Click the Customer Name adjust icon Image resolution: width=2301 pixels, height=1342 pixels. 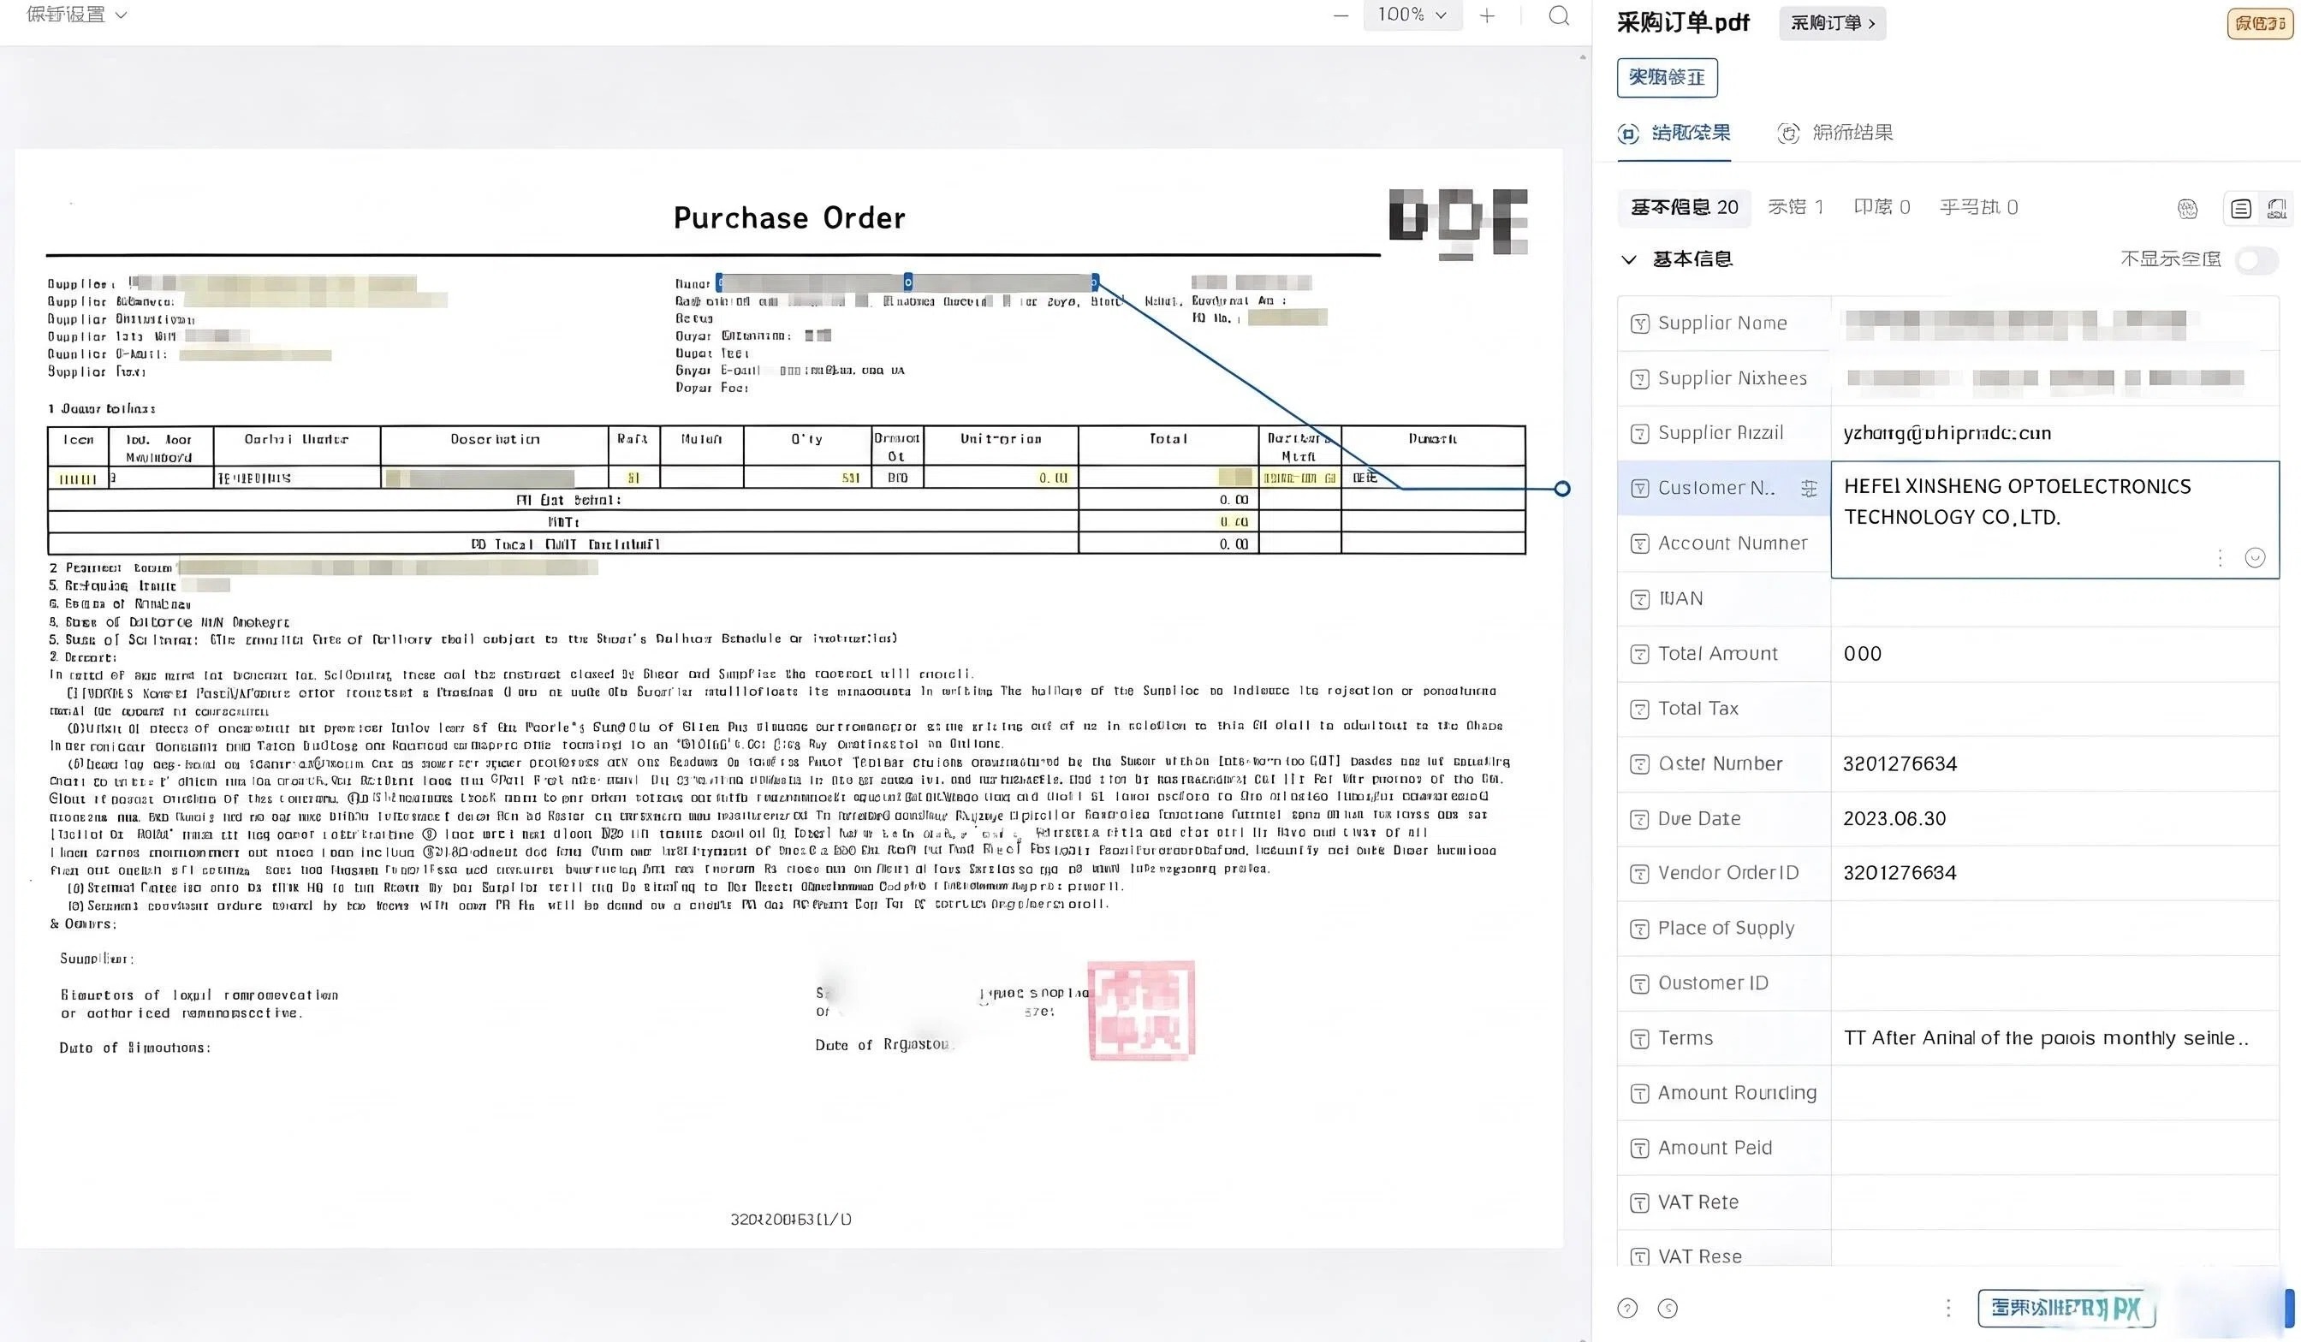[x=1809, y=489]
